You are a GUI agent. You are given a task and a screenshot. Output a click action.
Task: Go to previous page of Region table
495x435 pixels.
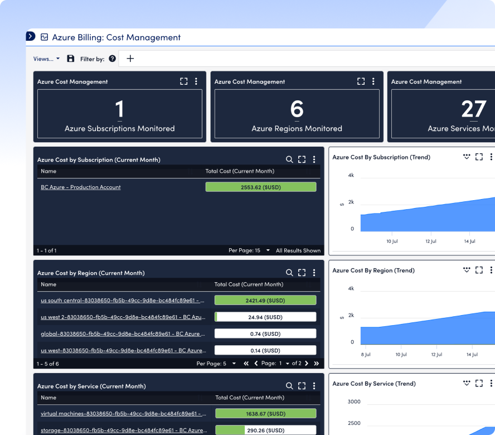tap(256, 364)
